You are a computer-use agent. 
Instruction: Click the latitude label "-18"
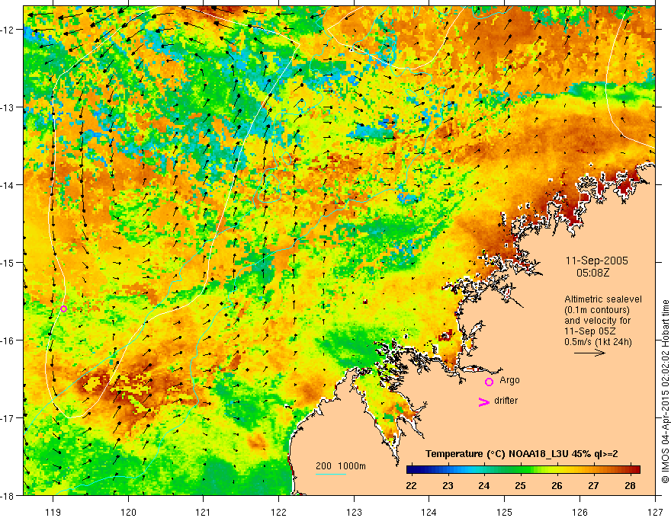(8, 495)
